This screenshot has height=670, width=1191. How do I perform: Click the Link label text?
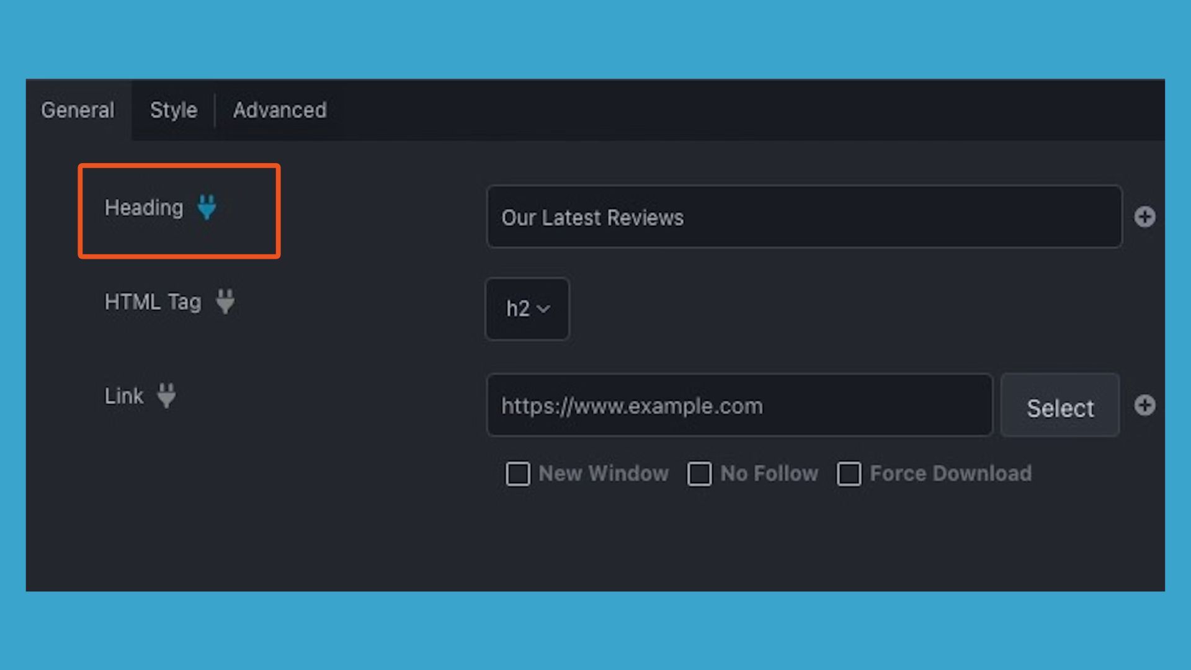123,396
